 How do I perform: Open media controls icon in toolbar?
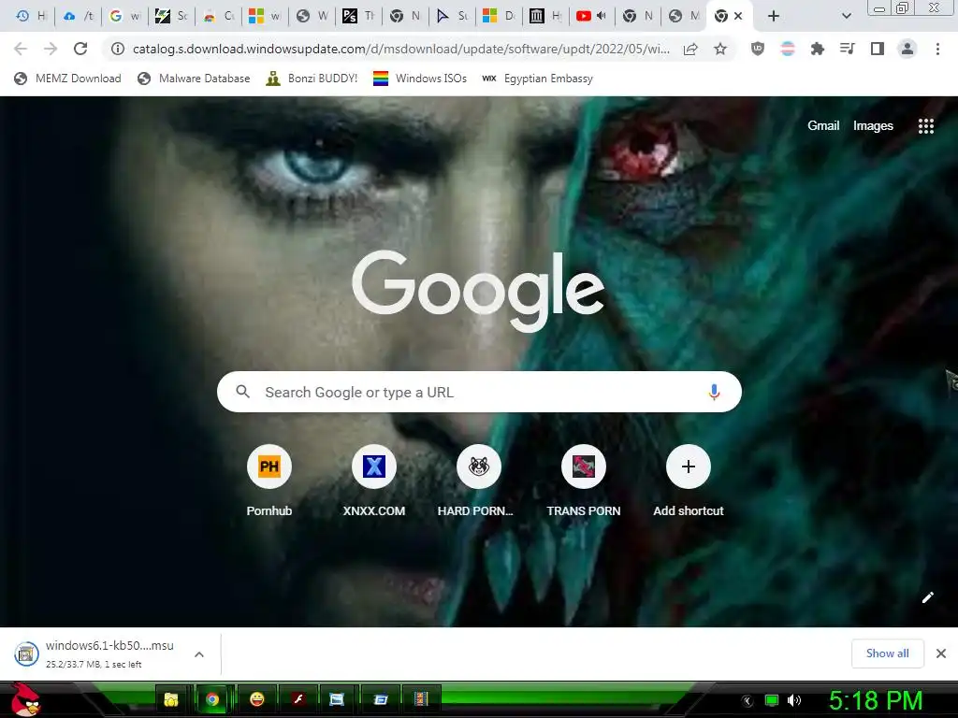pos(848,49)
